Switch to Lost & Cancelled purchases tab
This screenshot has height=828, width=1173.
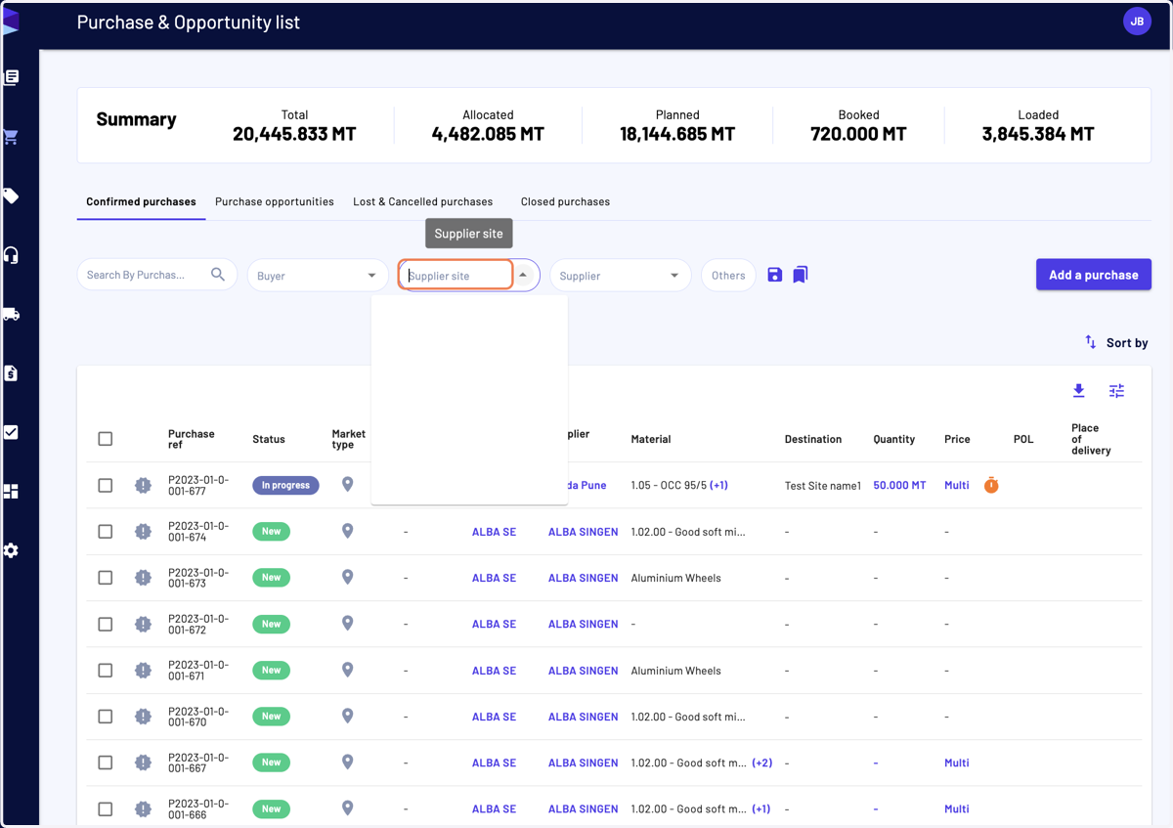click(x=422, y=201)
